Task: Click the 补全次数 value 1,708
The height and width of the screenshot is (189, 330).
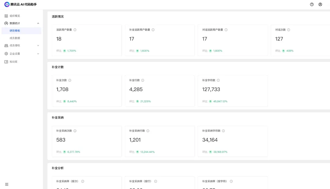Action: click(62, 89)
